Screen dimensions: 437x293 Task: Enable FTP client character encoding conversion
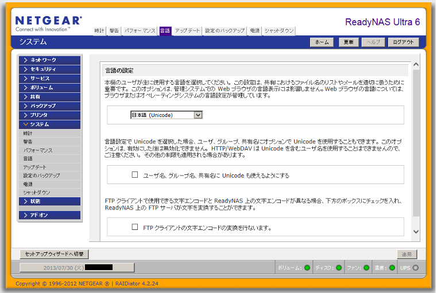pos(135,227)
